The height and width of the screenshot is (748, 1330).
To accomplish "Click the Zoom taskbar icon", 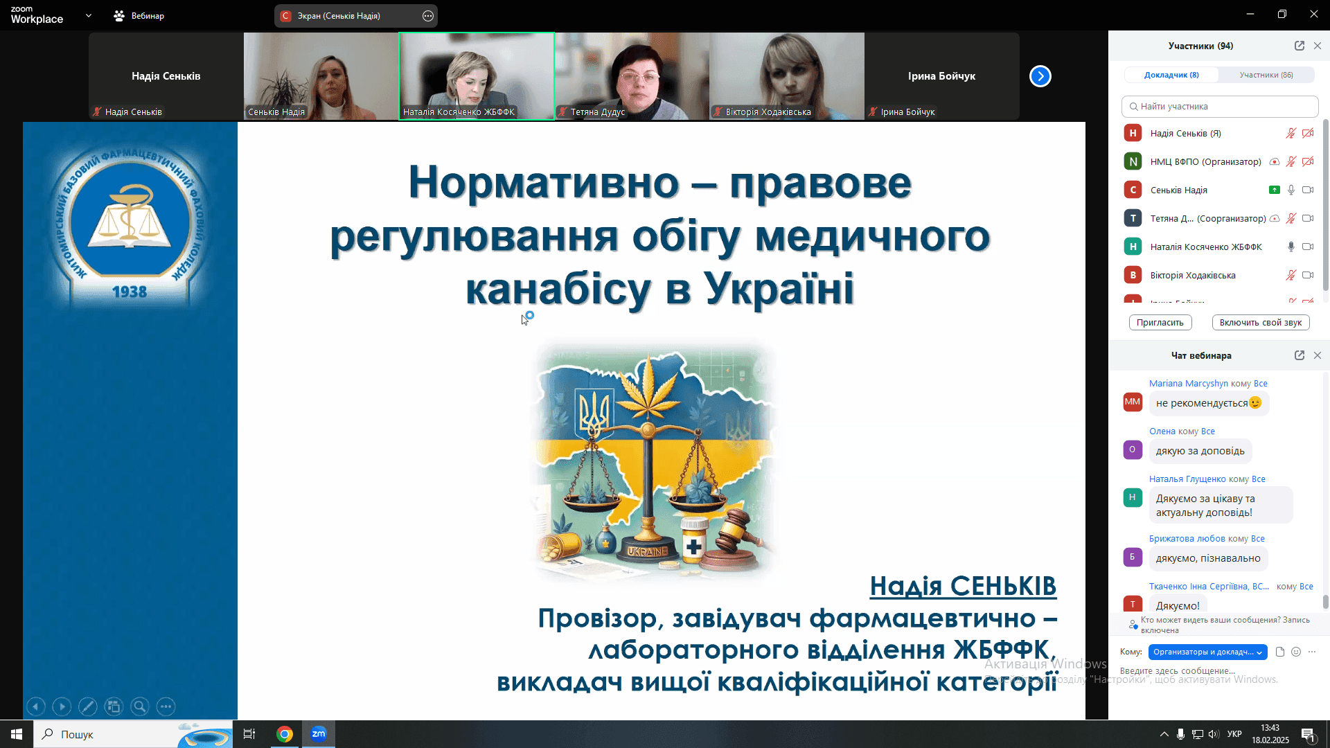I will [319, 734].
